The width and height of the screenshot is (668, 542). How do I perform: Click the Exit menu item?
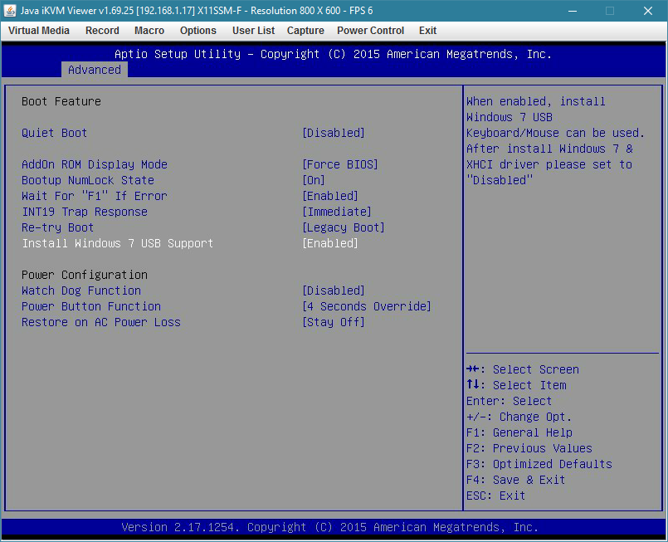427,31
